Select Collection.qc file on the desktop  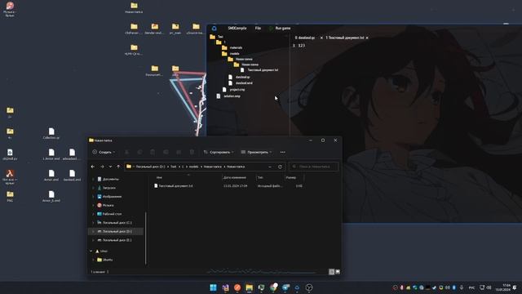[x=51, y=133]
